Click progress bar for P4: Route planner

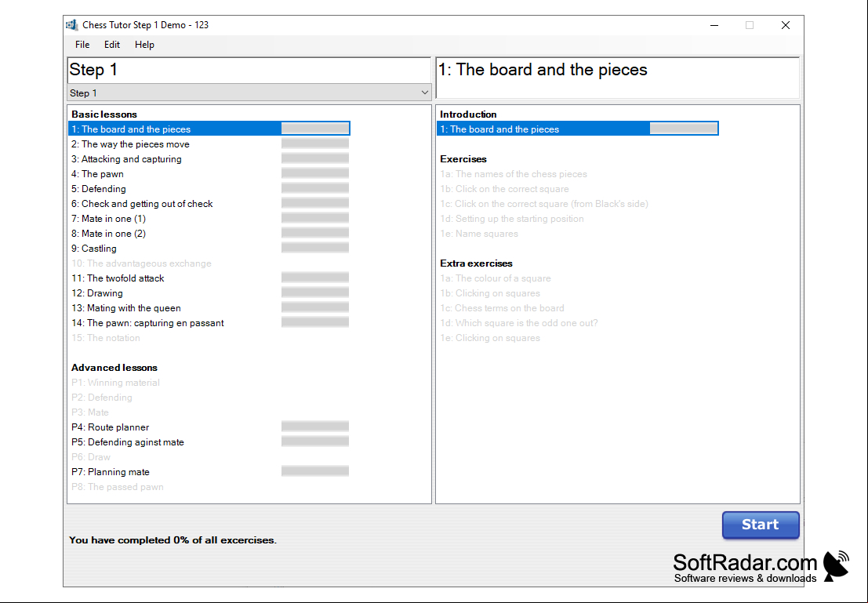coord(315,427)
